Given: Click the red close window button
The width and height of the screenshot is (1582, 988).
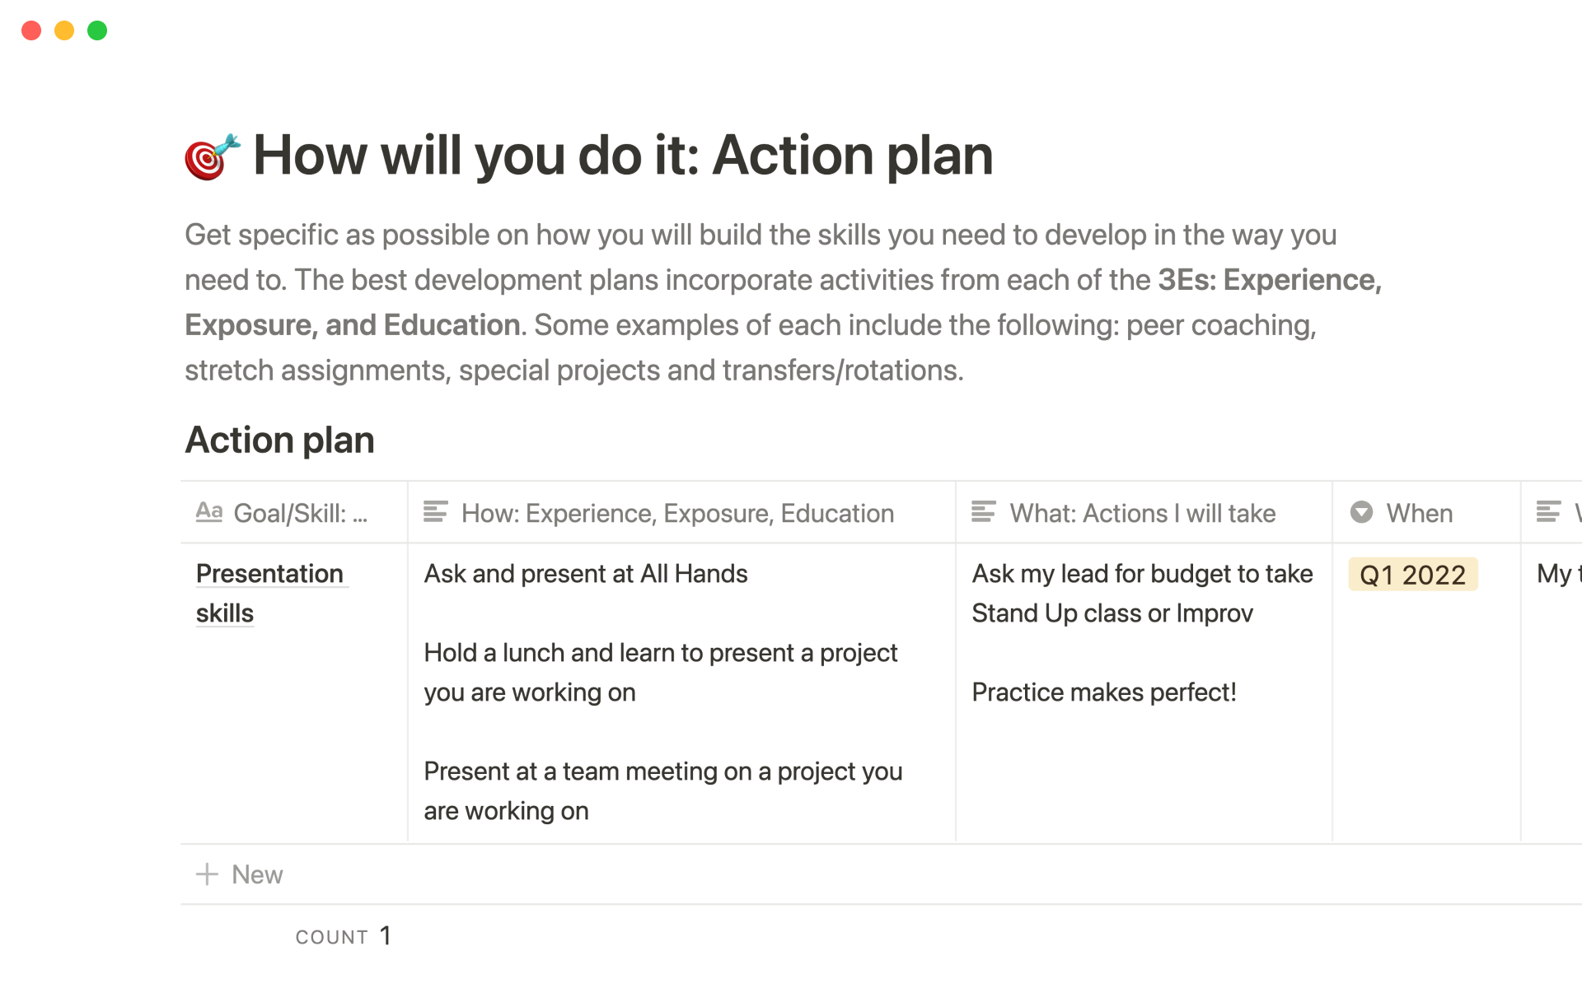Looking at the screenshot, I should (x=31, y=30).
